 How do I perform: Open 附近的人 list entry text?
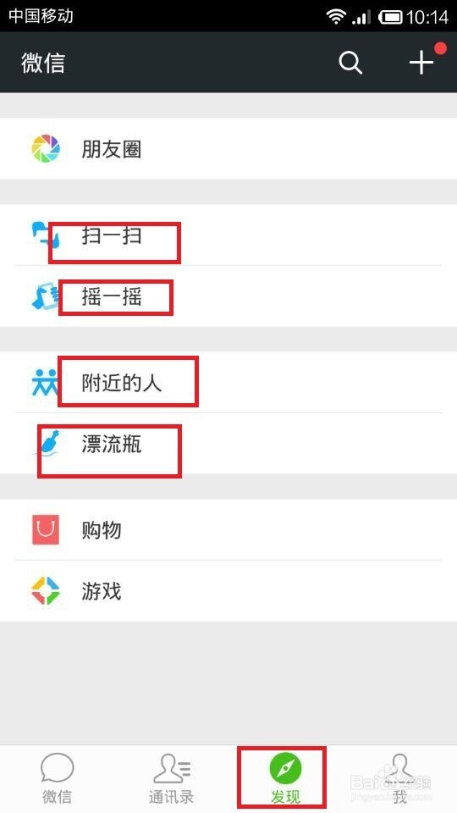pos(122,383)
